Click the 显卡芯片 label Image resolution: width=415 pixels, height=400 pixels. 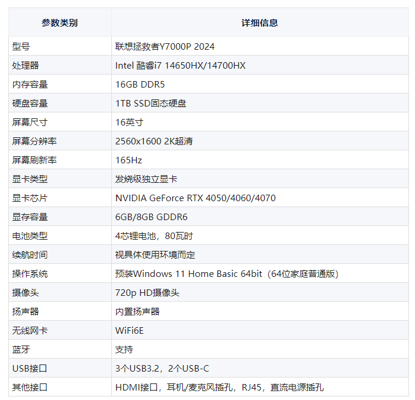tap(30, 198)
